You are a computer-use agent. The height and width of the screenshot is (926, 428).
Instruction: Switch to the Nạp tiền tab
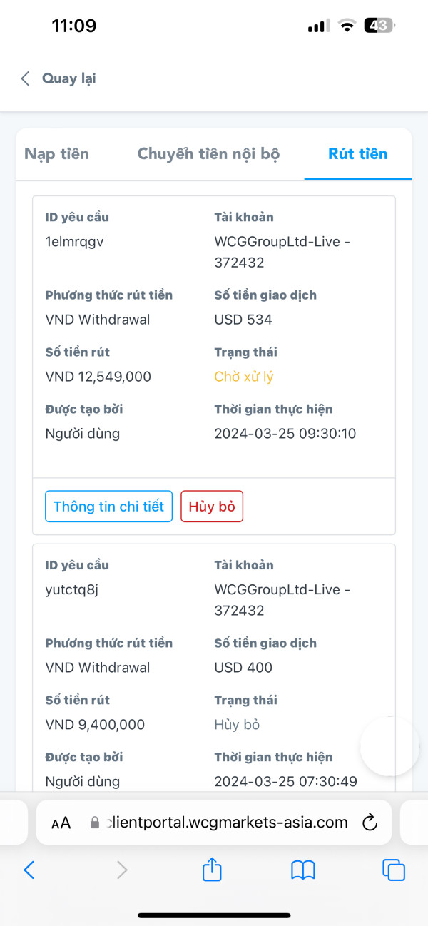tap(57, 153)
